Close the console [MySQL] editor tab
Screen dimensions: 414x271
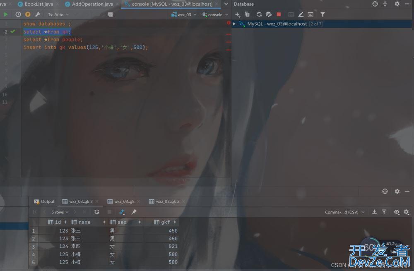(x=217, y=4)
